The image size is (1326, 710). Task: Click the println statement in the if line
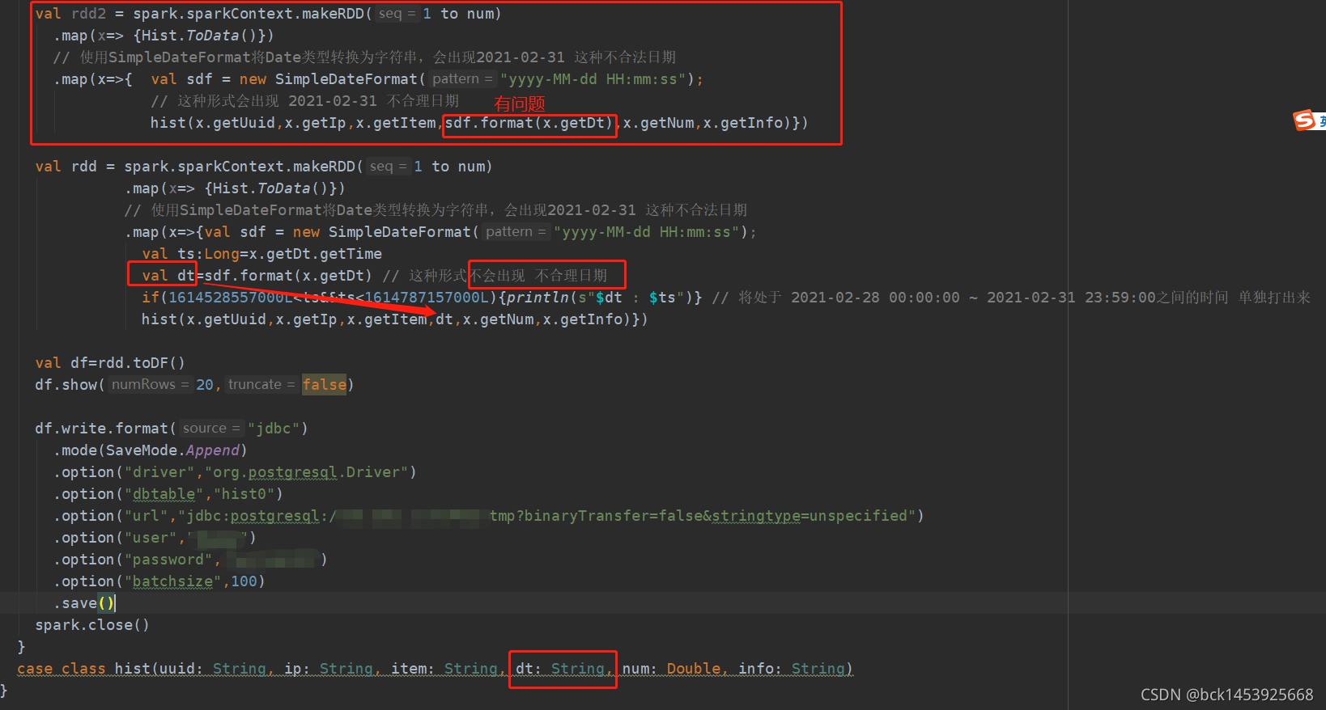[599, 298]
